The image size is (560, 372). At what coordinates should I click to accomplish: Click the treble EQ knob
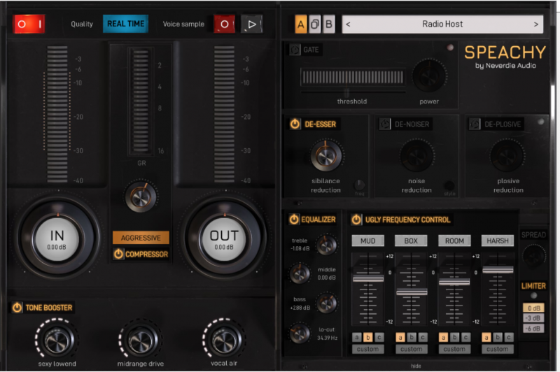(x=326, y=245)
